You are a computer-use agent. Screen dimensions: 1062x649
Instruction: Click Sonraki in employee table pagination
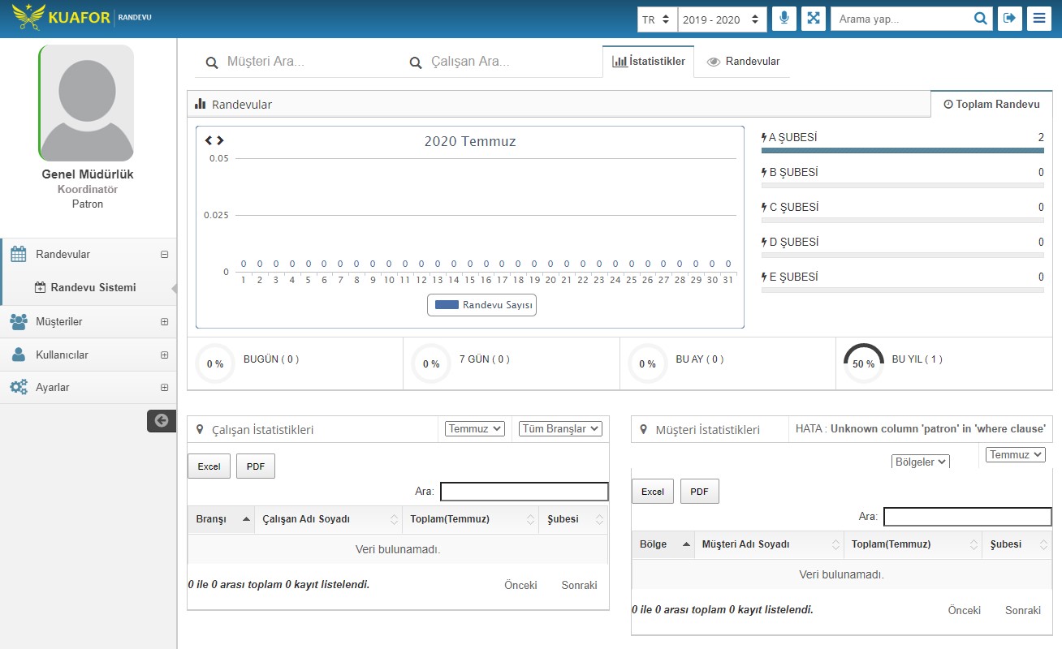tap(579, 585)
